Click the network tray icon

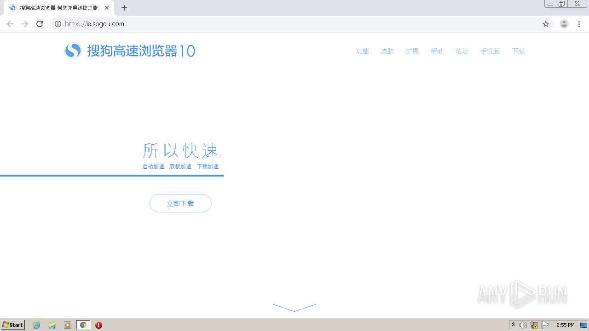click(534, 325)
